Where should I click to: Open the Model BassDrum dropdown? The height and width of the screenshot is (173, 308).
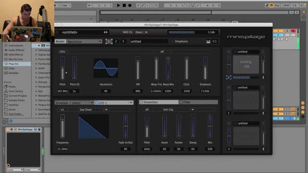85,41
